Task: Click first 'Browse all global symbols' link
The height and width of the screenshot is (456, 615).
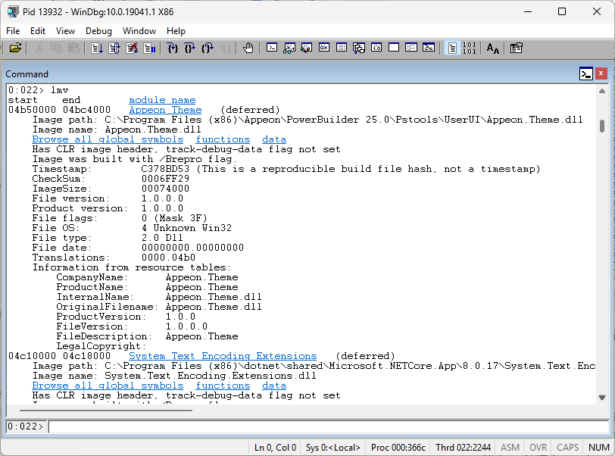Action: tap(108, 139)
